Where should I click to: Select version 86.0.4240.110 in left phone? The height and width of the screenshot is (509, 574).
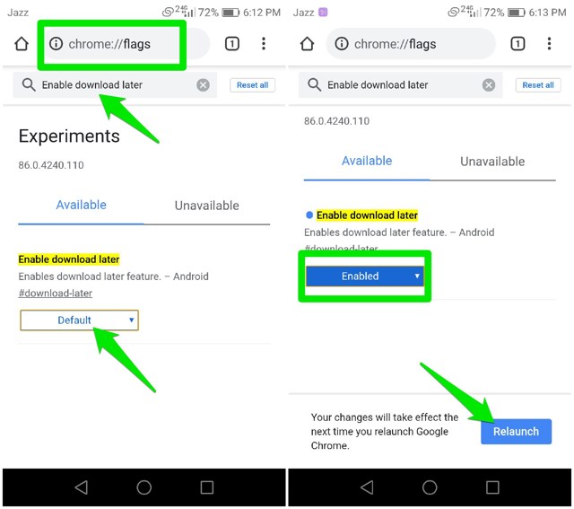51,165
